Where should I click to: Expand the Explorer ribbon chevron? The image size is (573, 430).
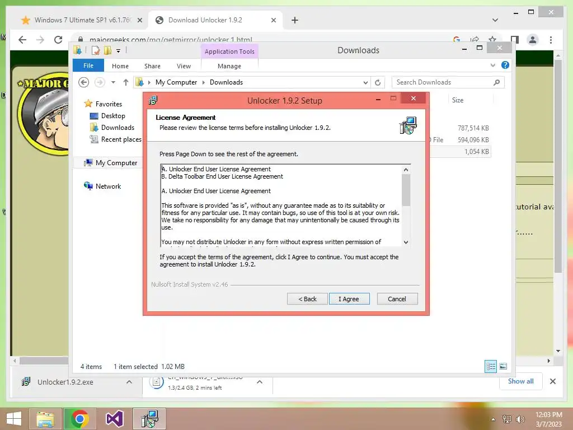click(492, 65)
